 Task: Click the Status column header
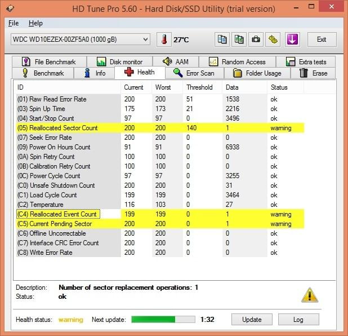285,87
